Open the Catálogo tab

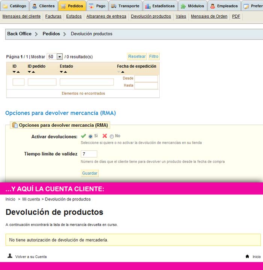pyautogui.click(x=15, y=6)
